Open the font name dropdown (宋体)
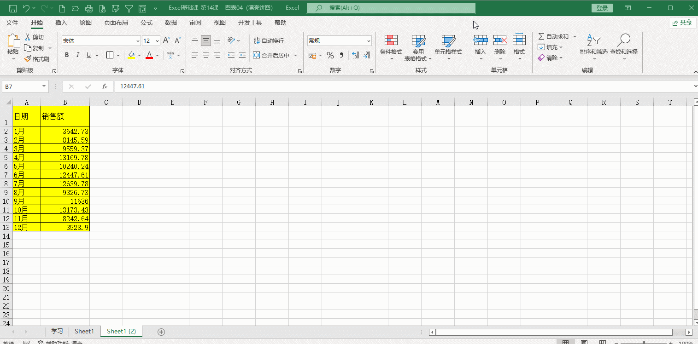The image size is (698, 344). point(137,41)
